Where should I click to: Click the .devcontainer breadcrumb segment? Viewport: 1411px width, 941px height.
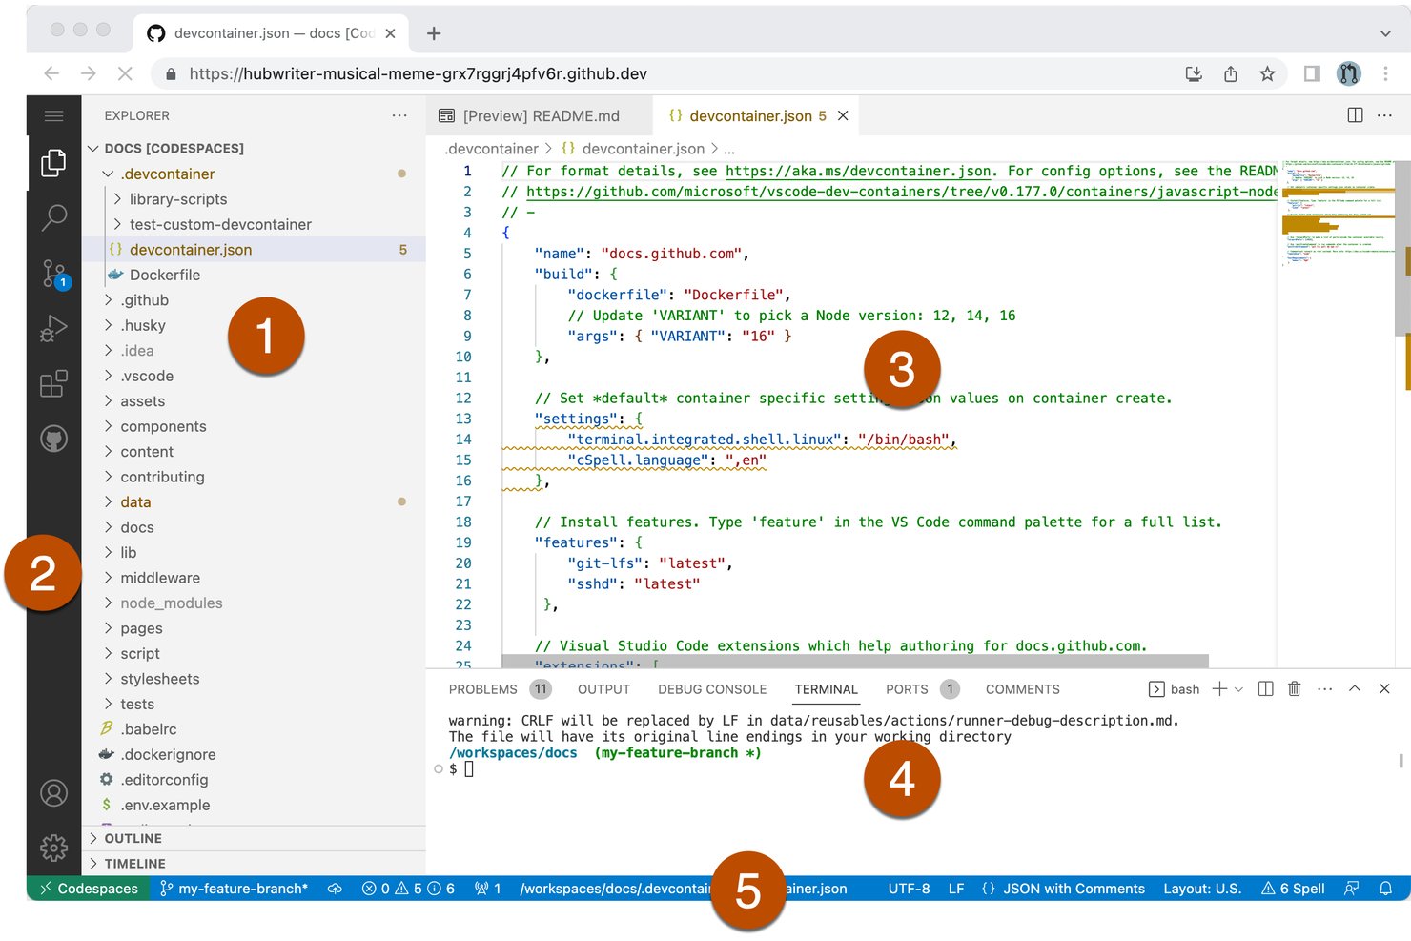(492, 149)
